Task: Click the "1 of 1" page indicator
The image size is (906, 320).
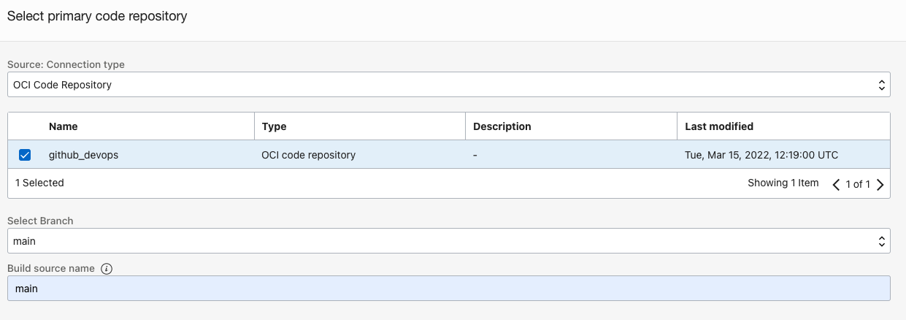Action: click(857, 184)
